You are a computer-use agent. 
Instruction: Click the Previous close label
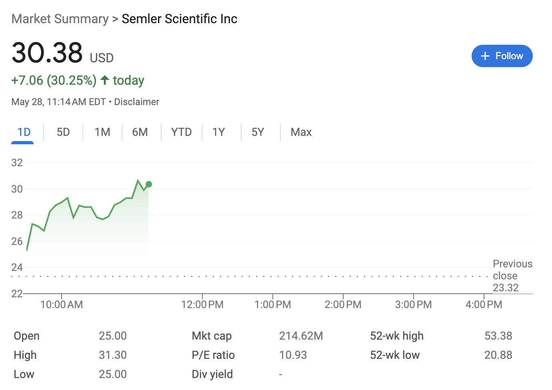tap(512, 270)
